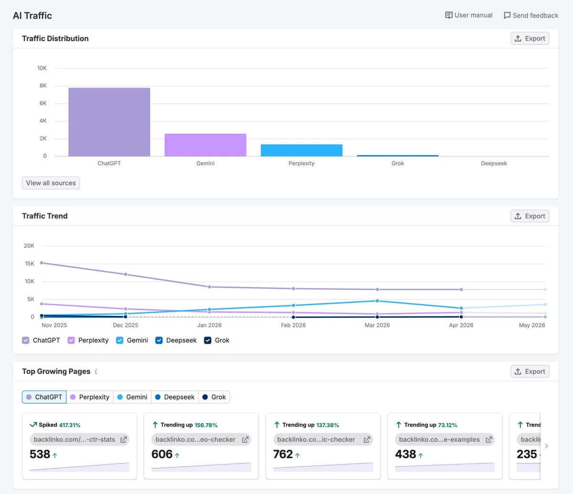The height and width of the screenshot is (494, 573).
Task: Click the sparkline on the 538 card
Action: [x=80, y=467]
